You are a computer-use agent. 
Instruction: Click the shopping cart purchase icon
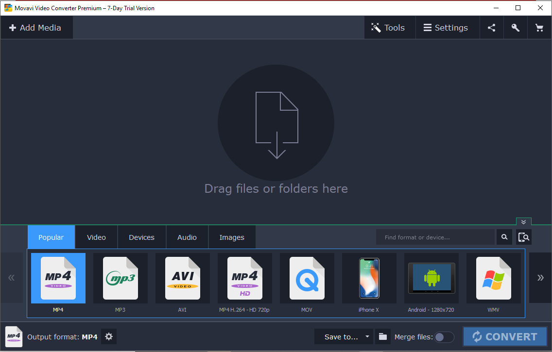[539, 27]
